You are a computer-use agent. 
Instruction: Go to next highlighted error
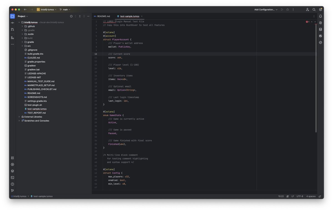(315, 22)
